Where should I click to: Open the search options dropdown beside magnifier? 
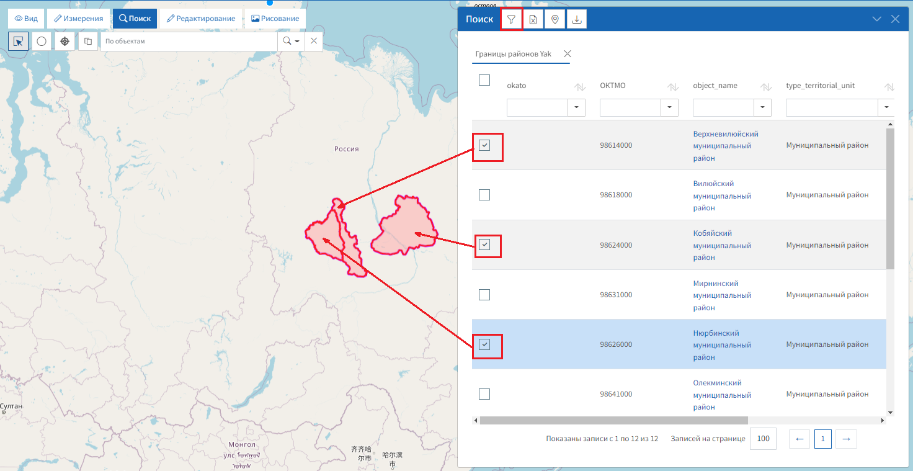(x=296, y=41)
